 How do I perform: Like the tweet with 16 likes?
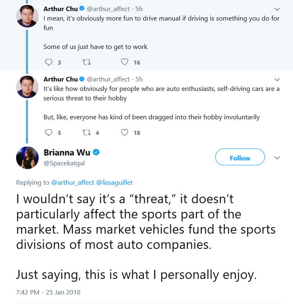tap(125, 62)
